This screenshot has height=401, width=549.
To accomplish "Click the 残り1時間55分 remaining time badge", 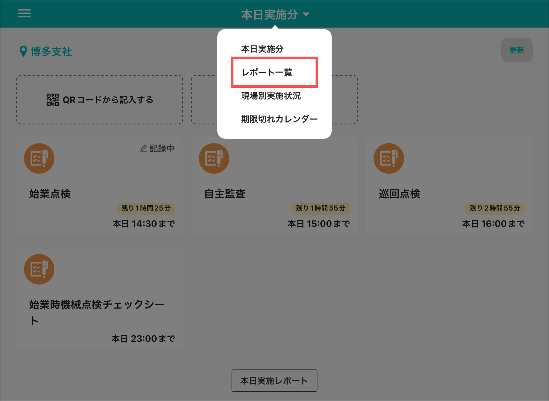I will point(321,208).
